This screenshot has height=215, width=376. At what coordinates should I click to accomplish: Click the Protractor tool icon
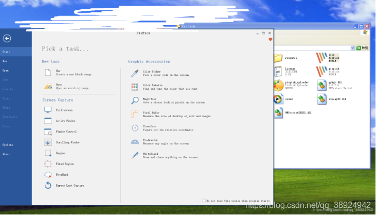pyautogui.click(x=135, y=142)
